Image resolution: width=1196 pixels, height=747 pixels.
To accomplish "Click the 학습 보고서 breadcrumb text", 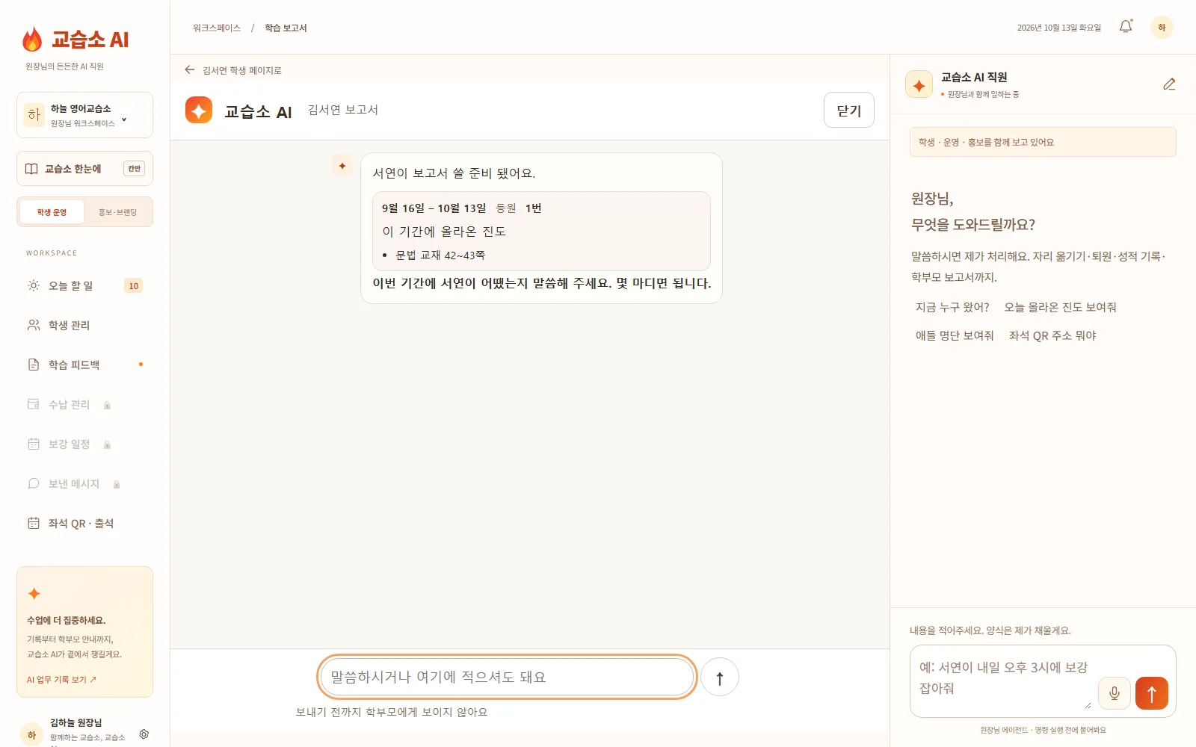I will pos(286,28).
